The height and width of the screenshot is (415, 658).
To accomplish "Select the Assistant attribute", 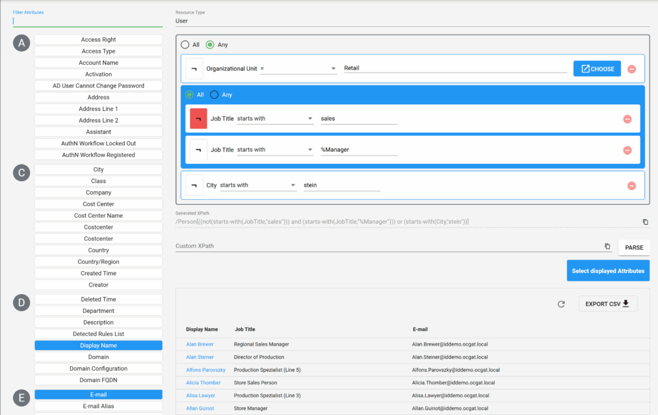I will pos(98,132).
